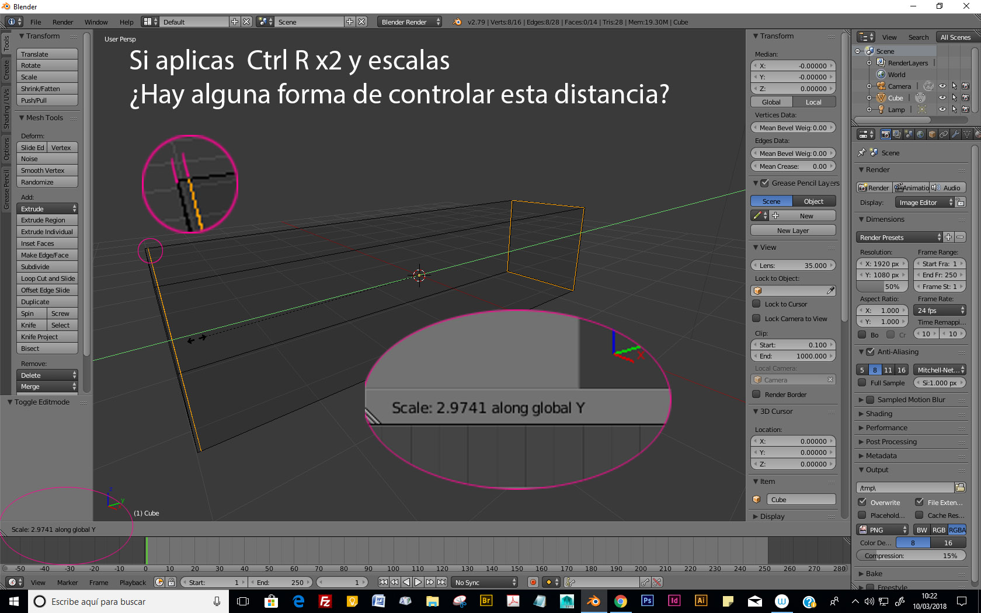
Task: Toggle Lamp visibility eye in outliner
Action: point(942,109)
